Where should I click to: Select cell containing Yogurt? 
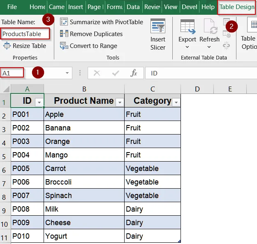point(84,236)
